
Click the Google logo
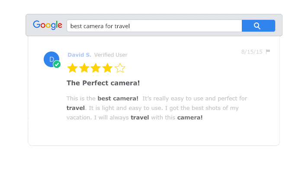tap(48, 26)
